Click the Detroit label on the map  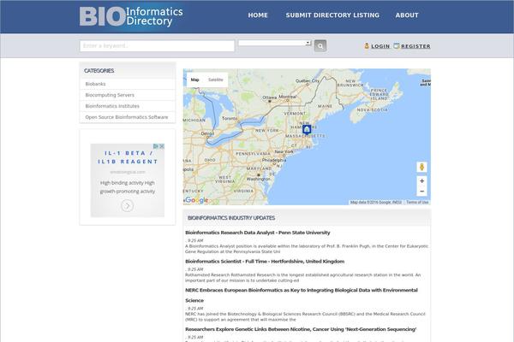207,133
